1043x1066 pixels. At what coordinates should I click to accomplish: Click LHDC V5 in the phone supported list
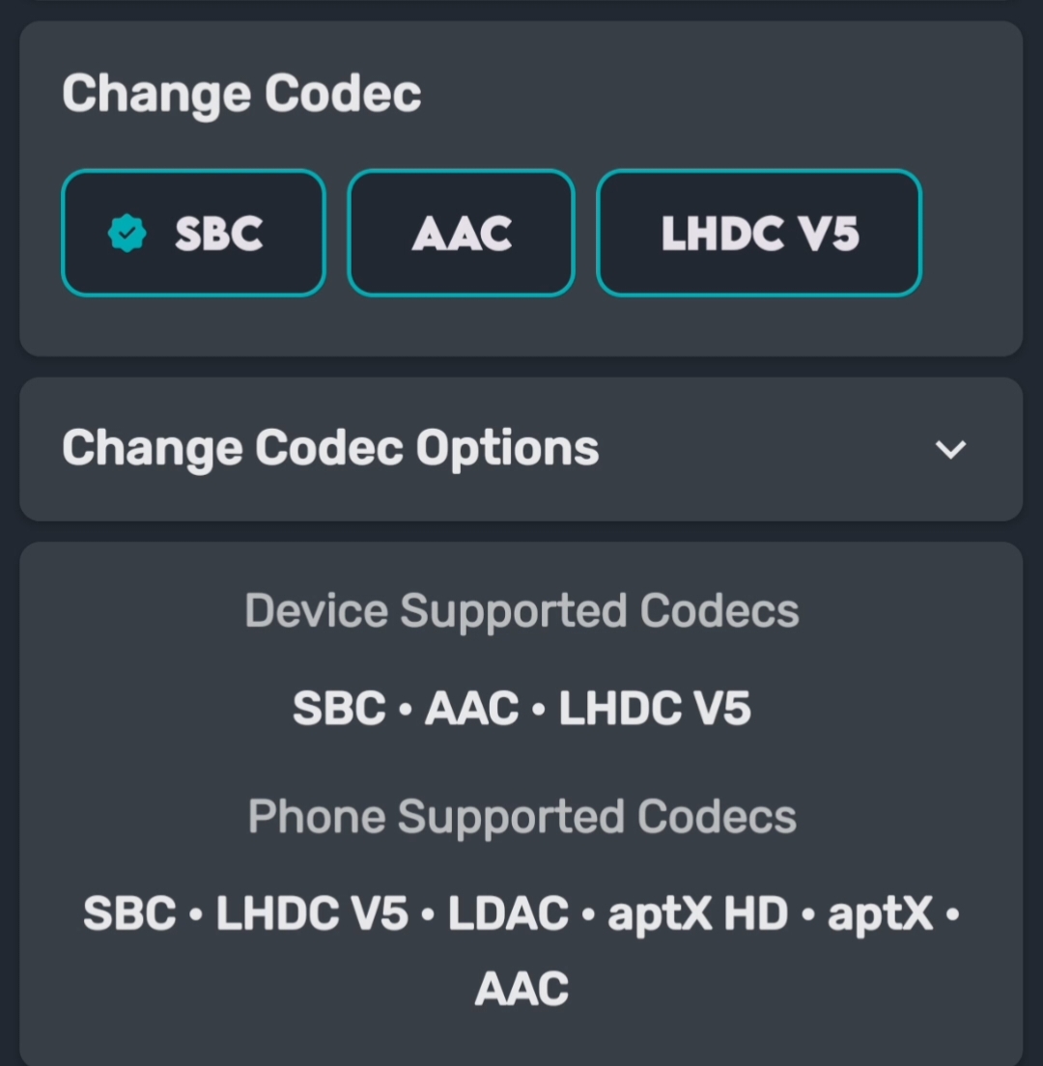[x=312, y=913]
